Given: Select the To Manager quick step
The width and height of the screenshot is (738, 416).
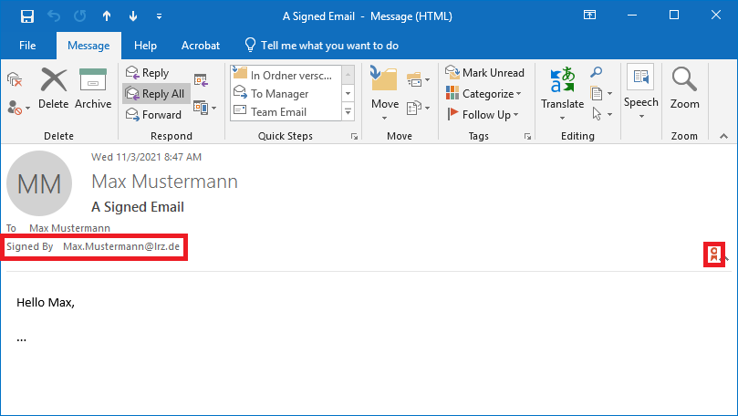Looking at the screenshot, I should pos(279,94).
